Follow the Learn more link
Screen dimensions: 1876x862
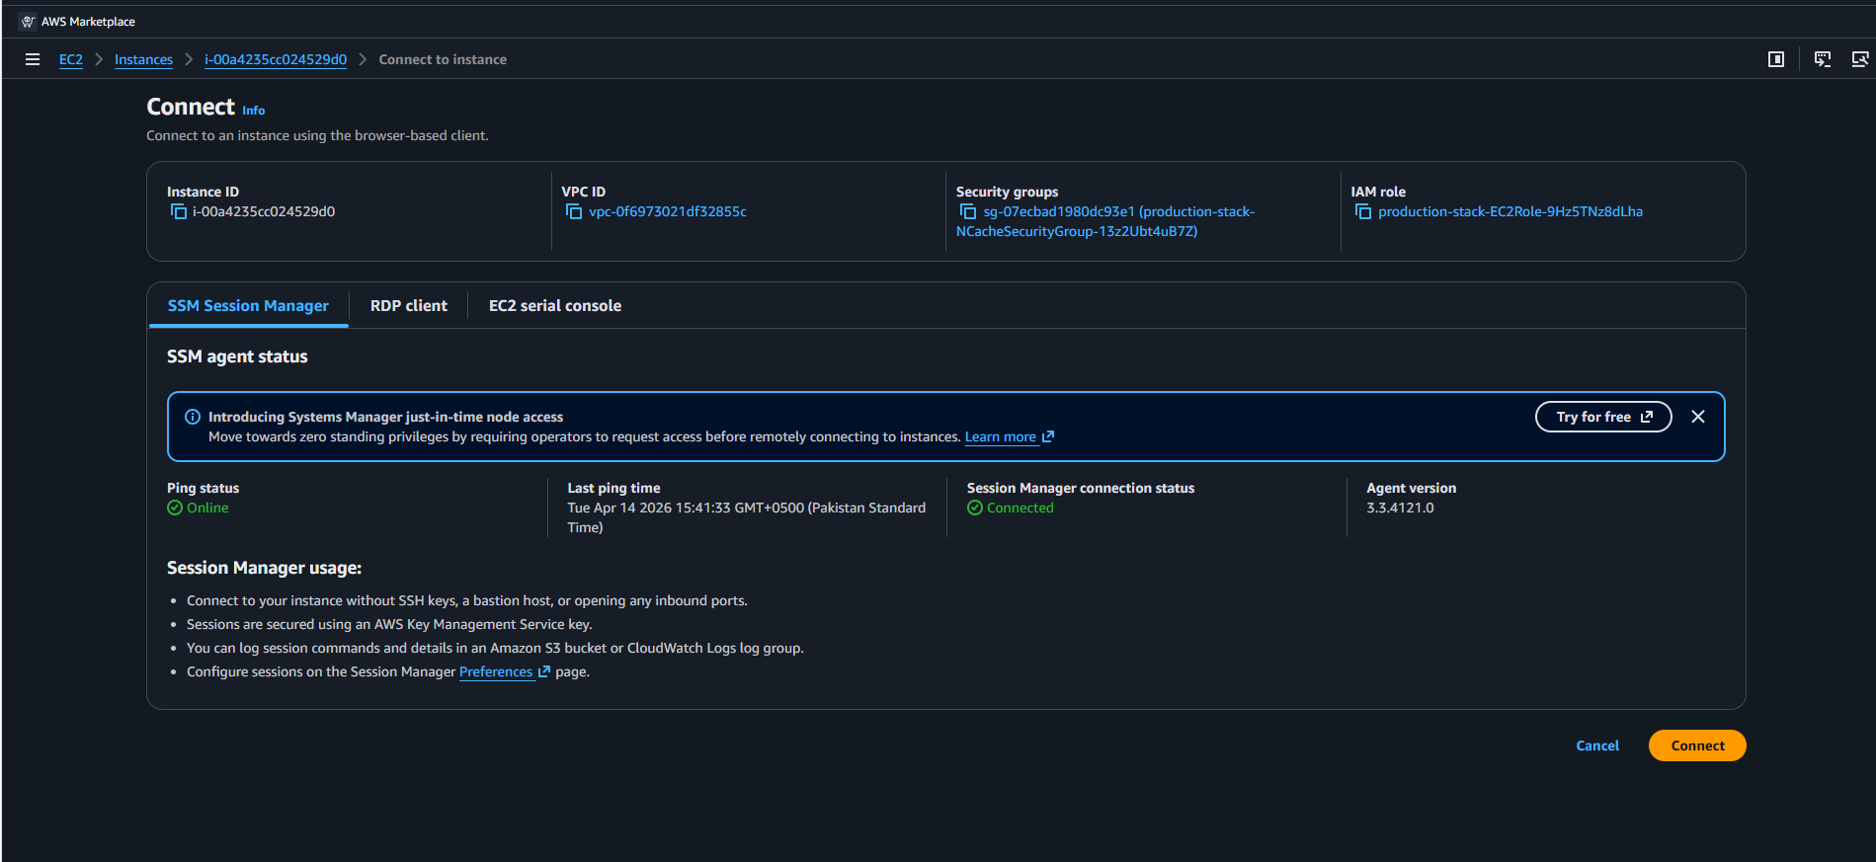tap(1001, 436)
